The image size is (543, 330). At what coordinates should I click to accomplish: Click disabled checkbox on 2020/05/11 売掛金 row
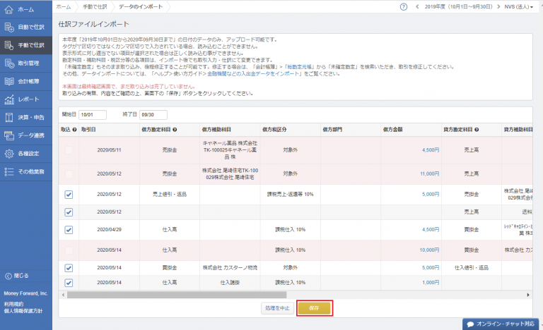click(69, 150)
